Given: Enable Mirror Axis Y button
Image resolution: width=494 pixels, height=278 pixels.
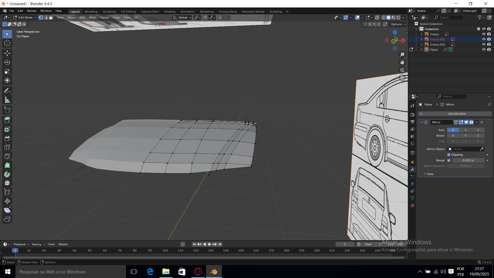Looking at the screenshot, I should click(x=465, y=130).
